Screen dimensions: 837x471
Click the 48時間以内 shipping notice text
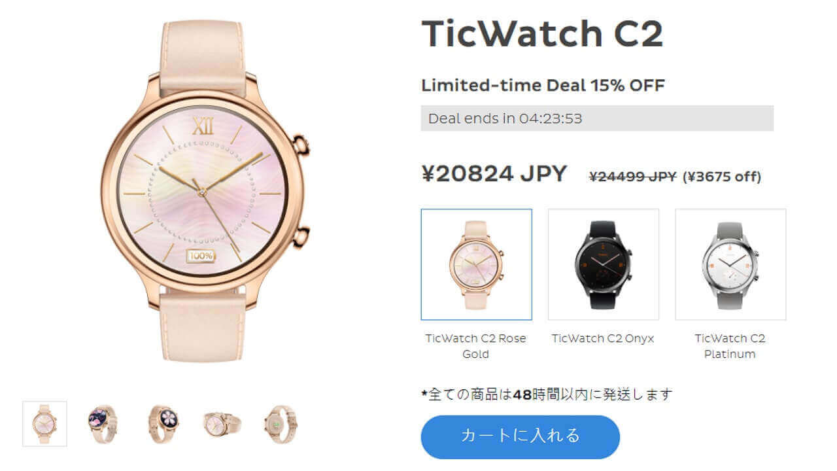[547, 394]
